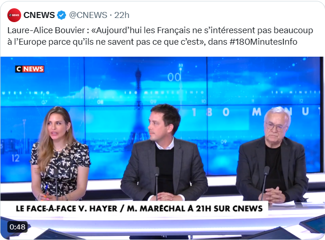Click the 0:48 video duration badge
The image size is (325, 240).
click(x=17, y=227)
